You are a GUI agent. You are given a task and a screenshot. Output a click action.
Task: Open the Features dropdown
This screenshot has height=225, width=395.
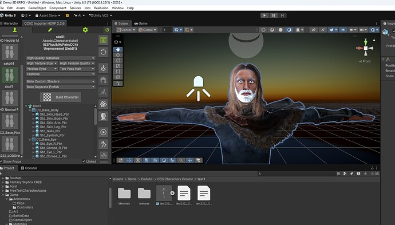(x=61, y=74)
